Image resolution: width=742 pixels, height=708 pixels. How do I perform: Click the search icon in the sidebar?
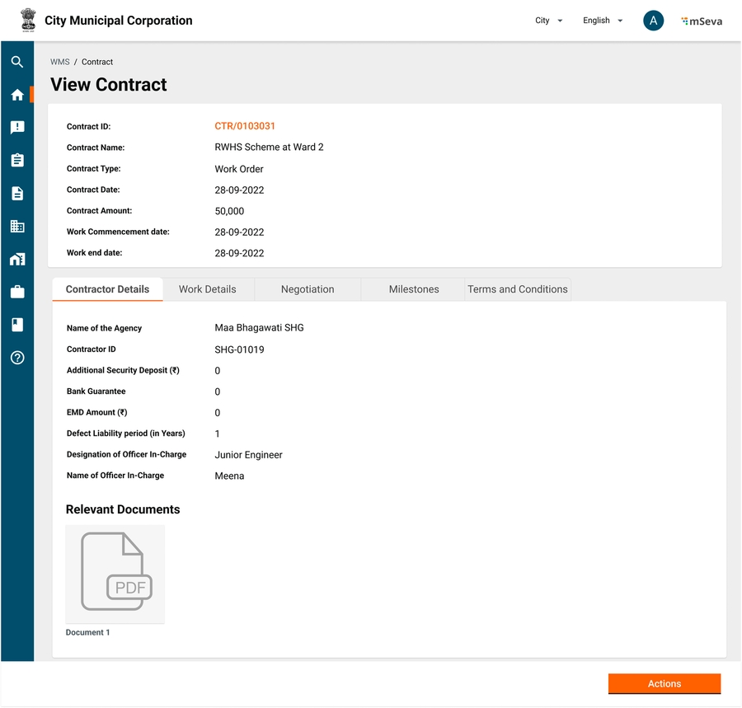pyautogui.click(x=17, y=62)
